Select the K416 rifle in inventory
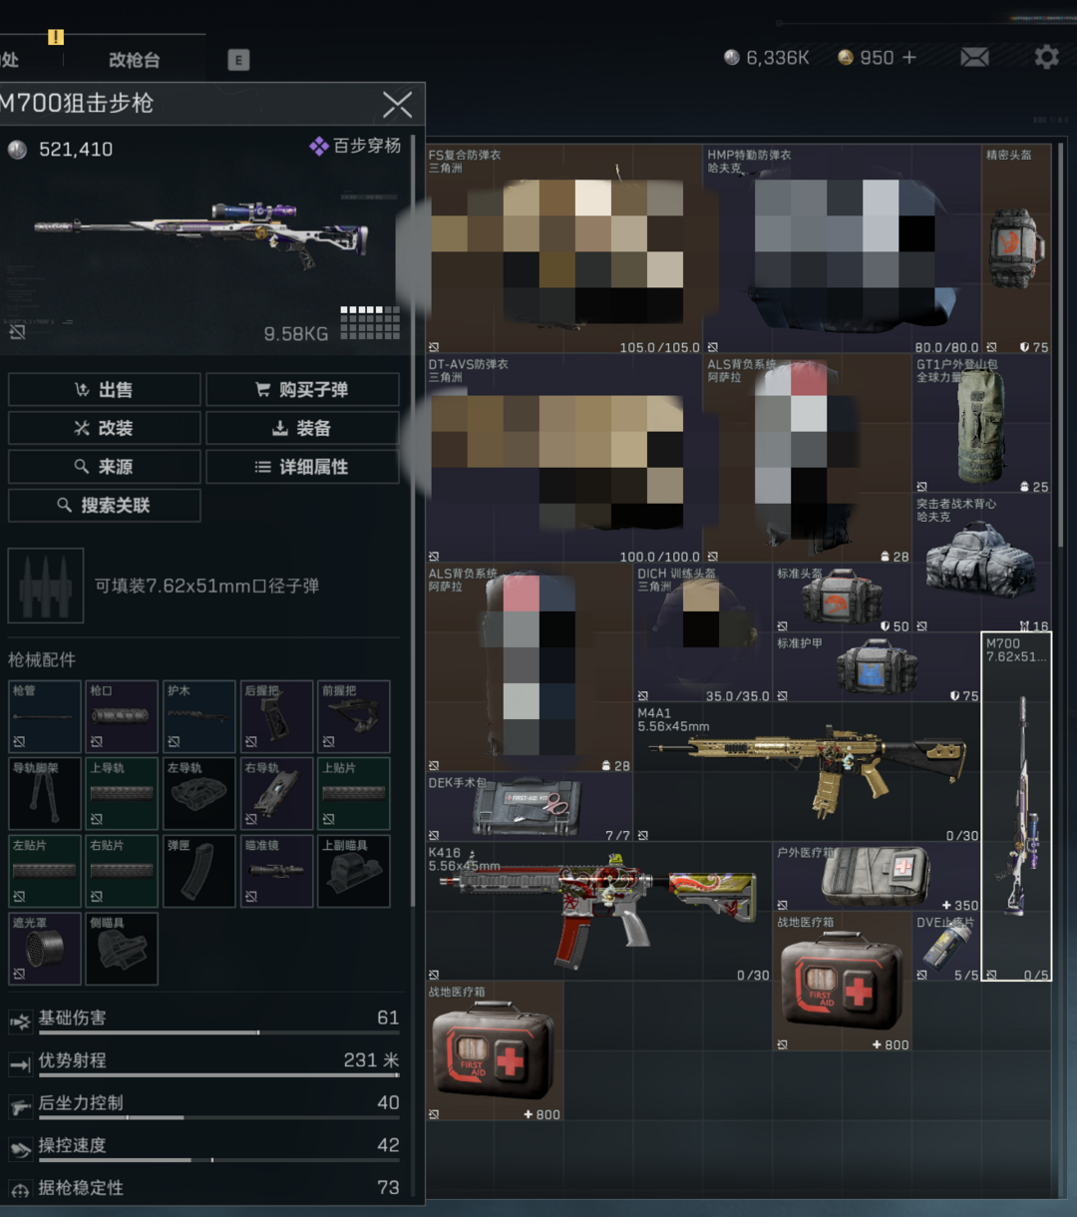 tap(598, 910)
